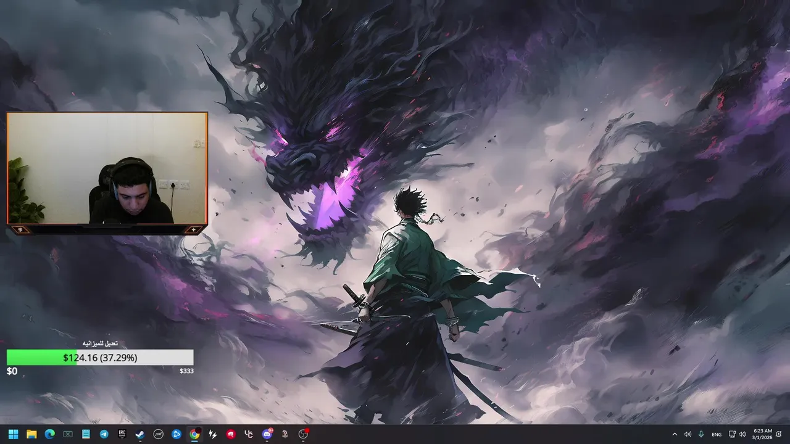Show hidden system tray icons
This screenshot has height=444, width=790.
(x=674, y=434)
